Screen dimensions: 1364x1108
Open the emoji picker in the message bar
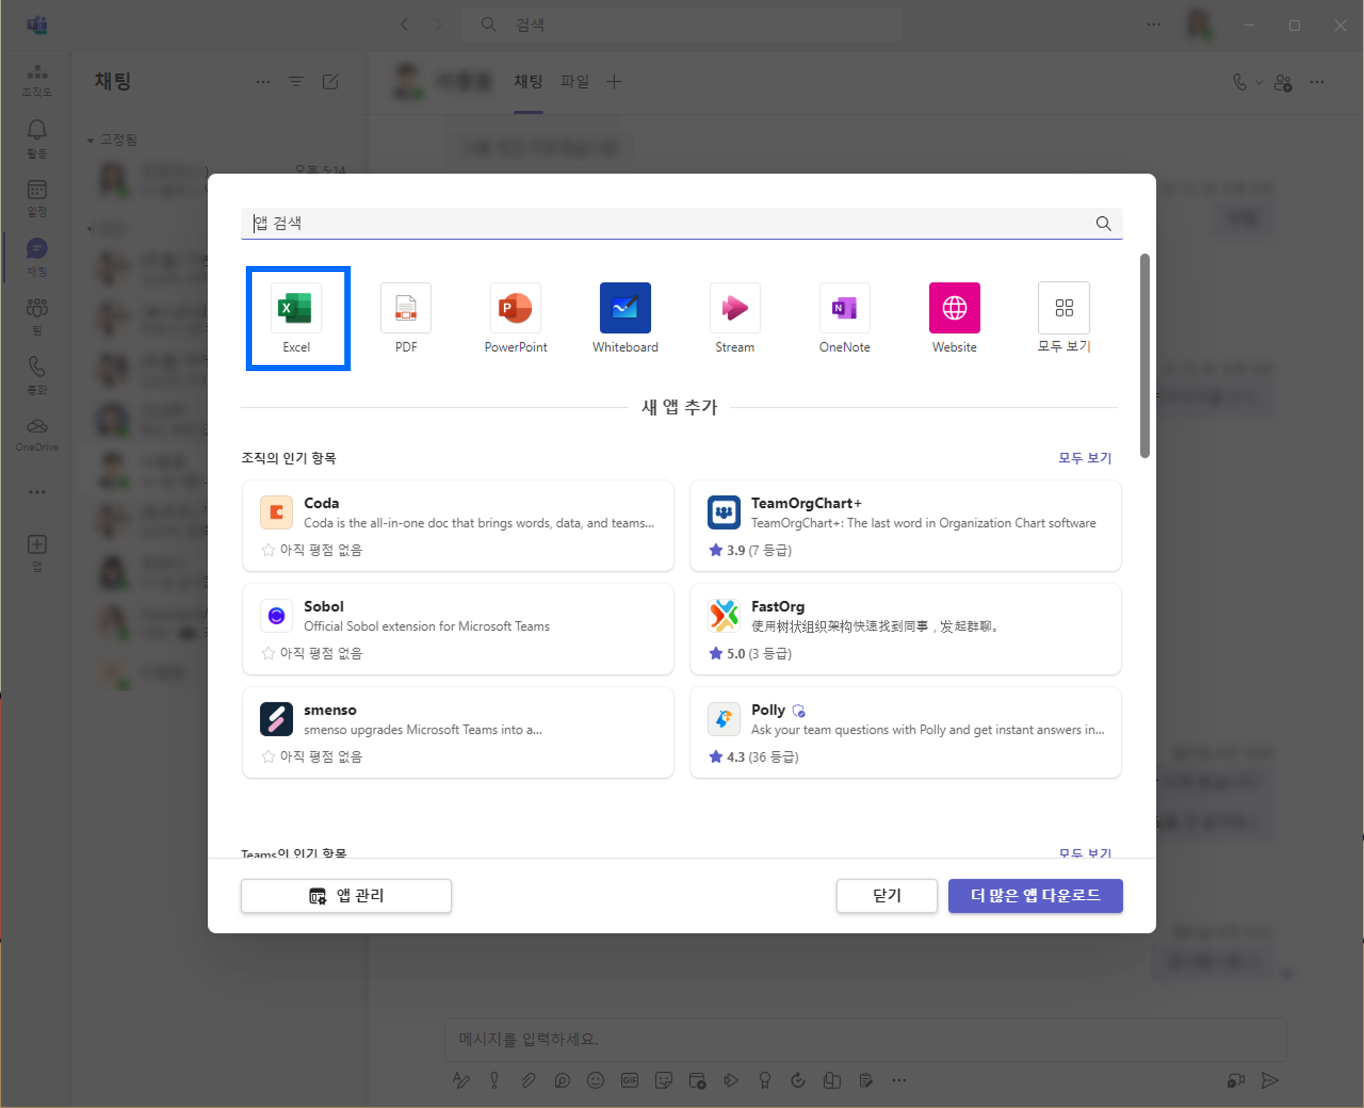595,1080
